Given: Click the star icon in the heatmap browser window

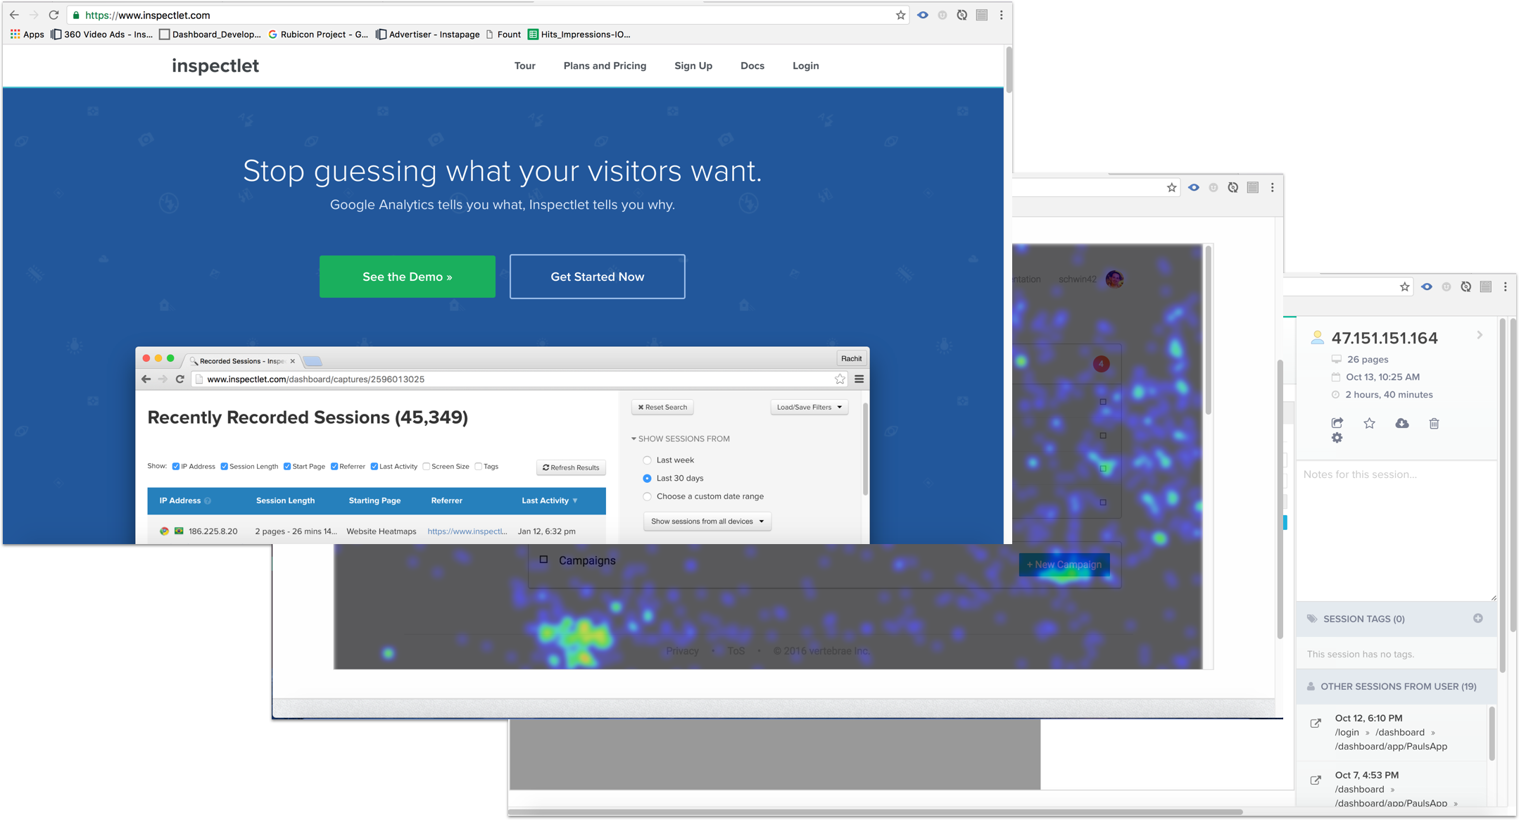Looking at the screenshot, I should [1171, 187].
